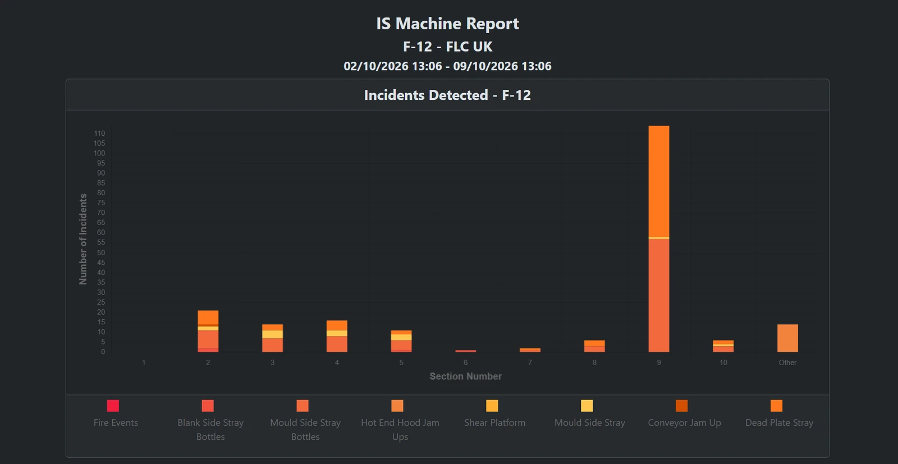Click the bar for section 8
Viewport: 898px width, 464px height.
[x=594, y=346]
